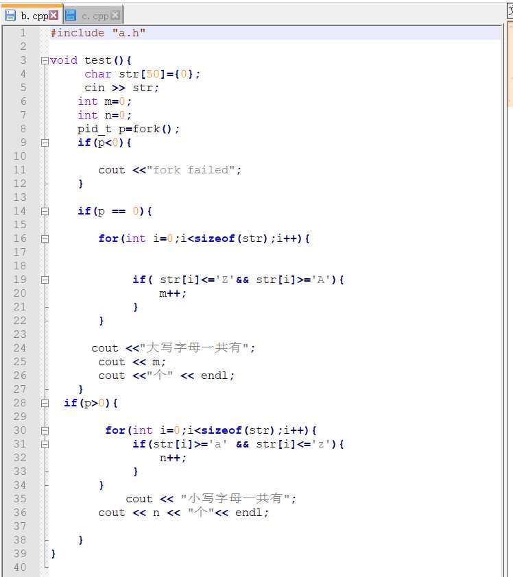Click on 'n++;' statement

point(173,458)
